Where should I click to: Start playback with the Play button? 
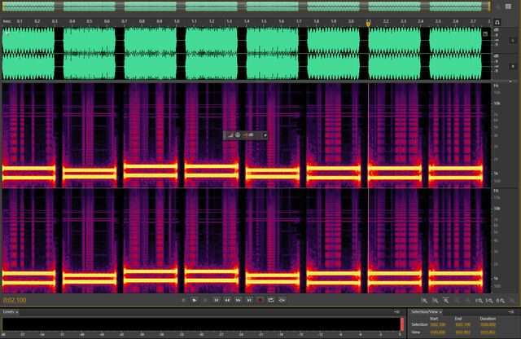pyautogui.click(x=195, y=300)
